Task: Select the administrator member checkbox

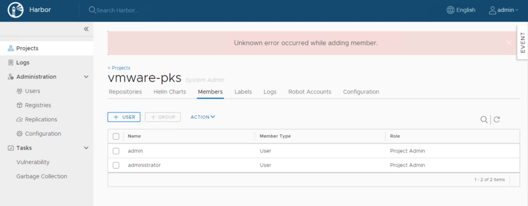Action: coord(116,165)
